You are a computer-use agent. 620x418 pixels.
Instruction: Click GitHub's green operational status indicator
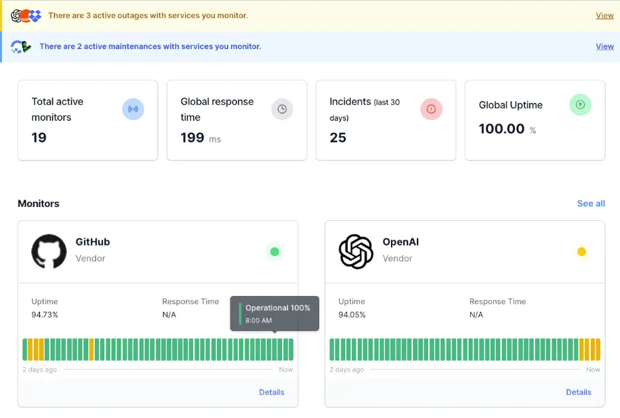[275, 252]
